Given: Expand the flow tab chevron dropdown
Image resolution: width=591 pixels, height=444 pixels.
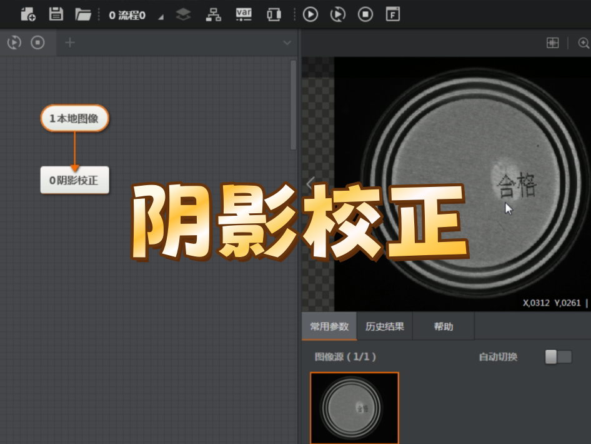Looking at the screenshot, I should click(287, 43).
